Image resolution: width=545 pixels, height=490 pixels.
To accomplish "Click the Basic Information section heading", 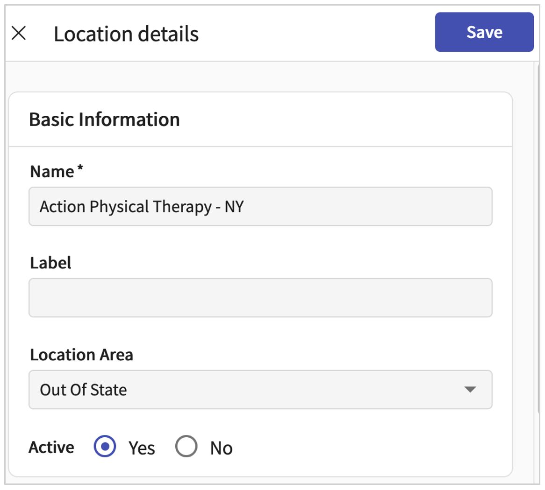I will click(104, 119).
